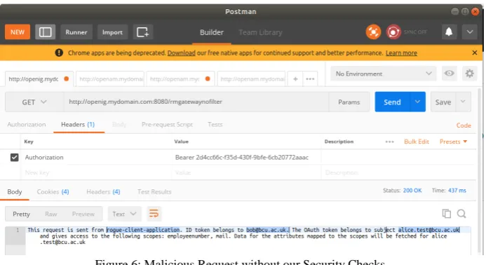Screen dimensions: 486x265
Task: Show the response Cookies (4) tab
Action: click(x=53, y=192)
